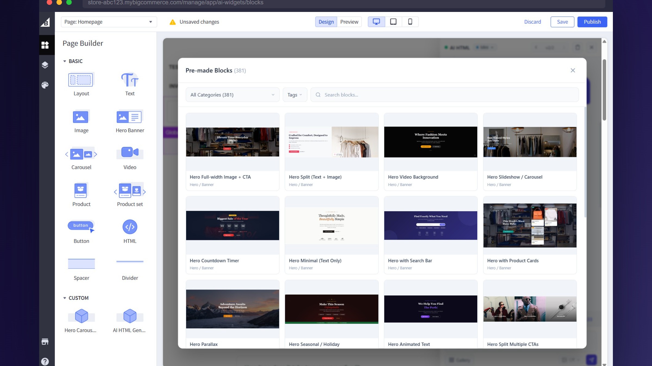Open the Tags filter dropdown
Screen dimensions: 652x366
[295, 95]
